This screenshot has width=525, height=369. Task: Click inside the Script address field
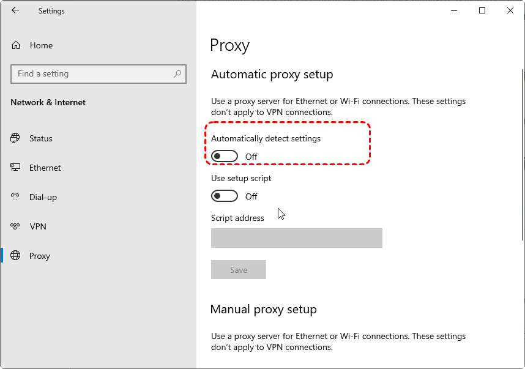point(297,238)
